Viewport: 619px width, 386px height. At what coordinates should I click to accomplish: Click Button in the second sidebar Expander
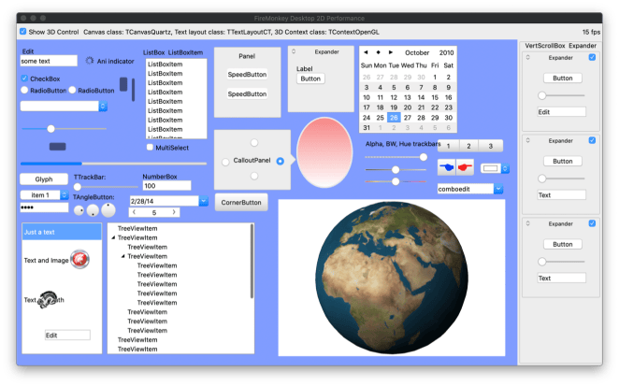point(563,161)
